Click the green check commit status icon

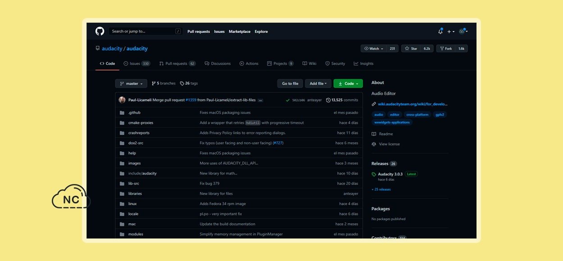tap(288, 100)
